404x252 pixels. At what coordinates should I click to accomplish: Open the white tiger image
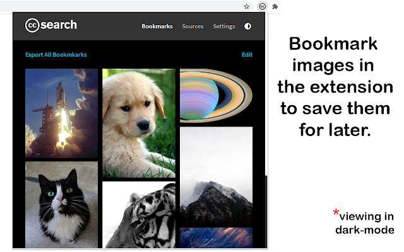(x=139, y=215)
